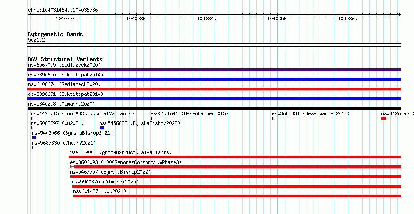Open nsv4495715 (gnomADStructuralVariants) label
The width and height of the screenshot is (414, 214).
tap(82, 113)
